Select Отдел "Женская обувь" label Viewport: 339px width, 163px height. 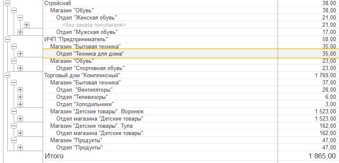click(x=87, y=18)
